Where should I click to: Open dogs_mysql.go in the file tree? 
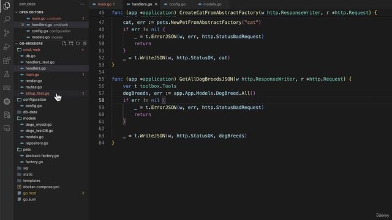coord(39,125)
